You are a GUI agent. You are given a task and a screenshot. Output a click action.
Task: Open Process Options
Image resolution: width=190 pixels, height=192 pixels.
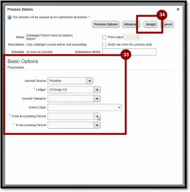point(106,24)
